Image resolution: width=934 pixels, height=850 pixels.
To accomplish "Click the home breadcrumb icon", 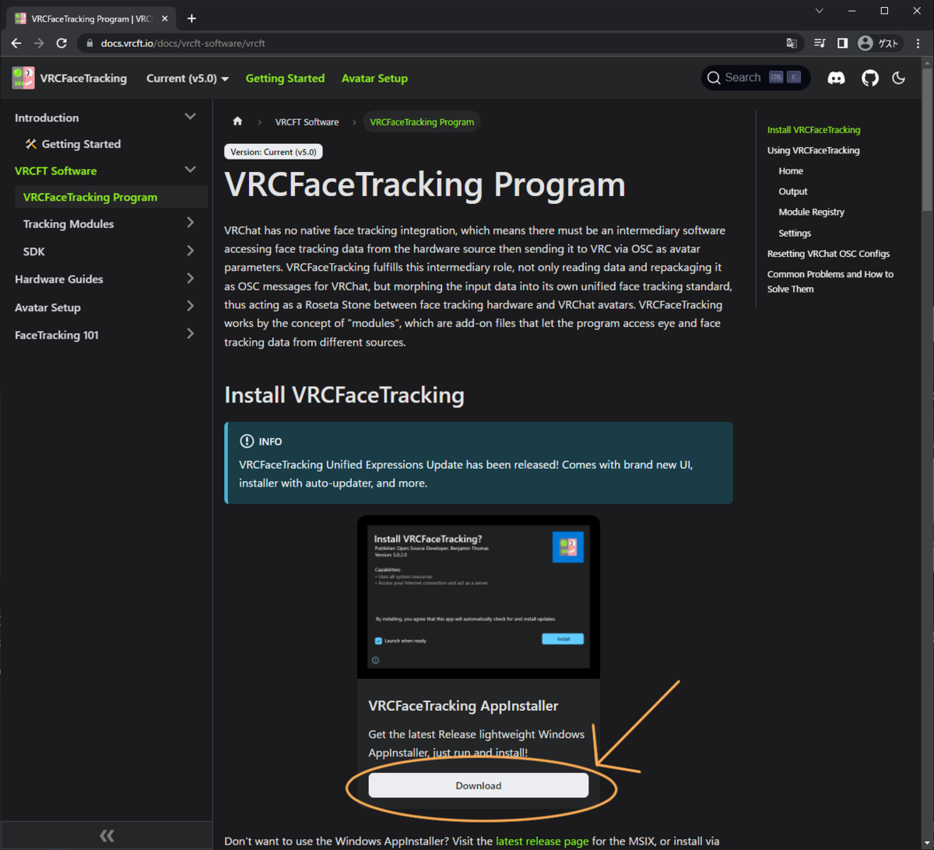I will [x=237, y=121].
